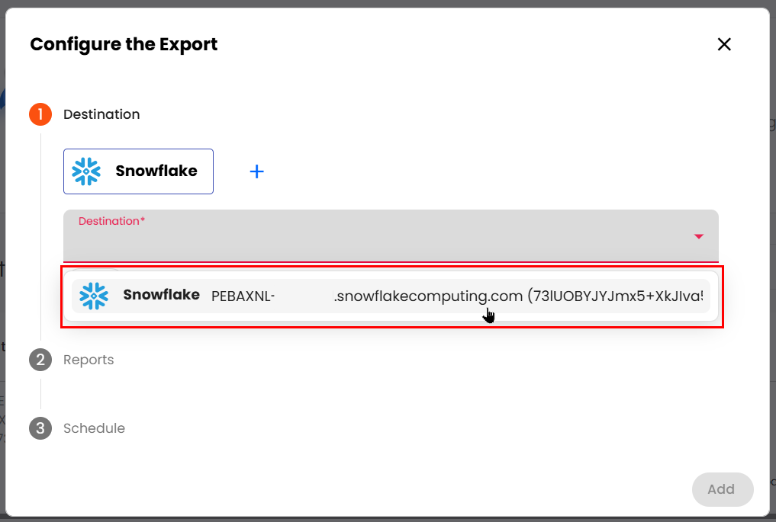Click the orange step 1 circle

click(x=40, y=114)
